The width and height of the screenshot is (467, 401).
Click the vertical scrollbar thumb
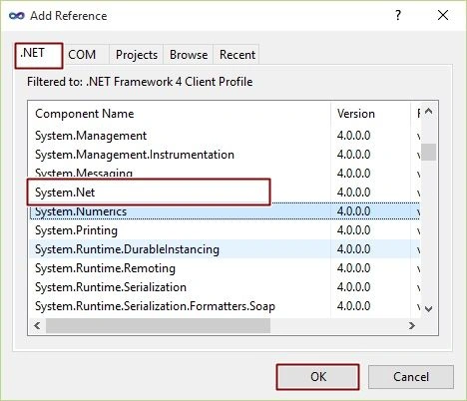tap(429, 152)
